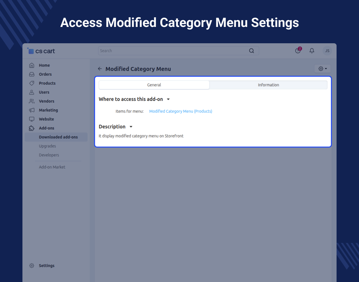The height and width of the screenshot is (282, 359).
Task: Open Home in the sidebar
Action: [x=45, y=65]
